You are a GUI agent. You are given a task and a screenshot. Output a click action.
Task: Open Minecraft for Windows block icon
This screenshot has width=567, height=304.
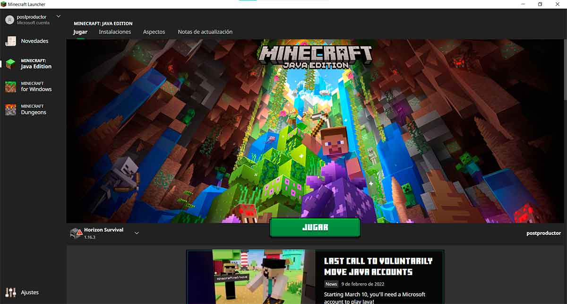coord(10,87)
